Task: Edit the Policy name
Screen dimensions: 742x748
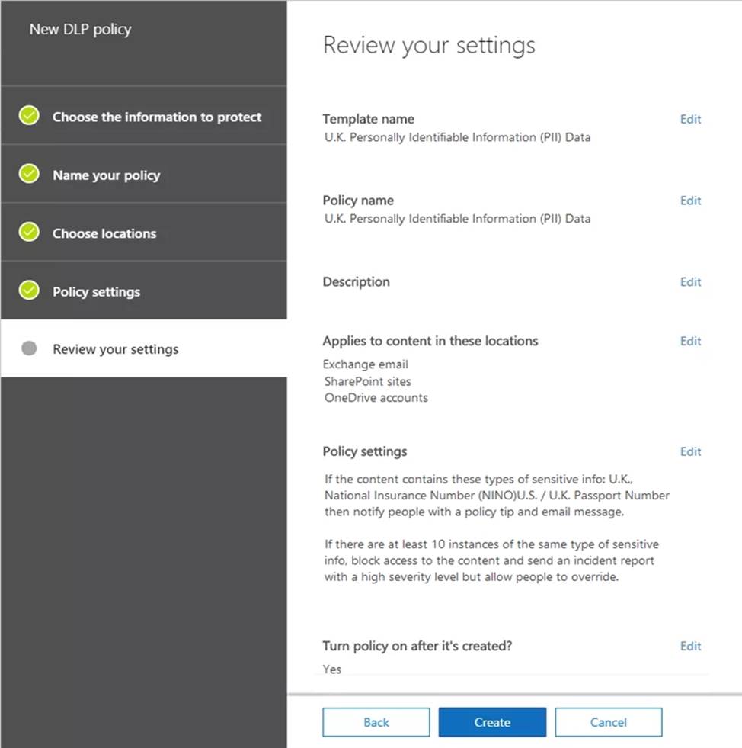Action: click(x=690, y=201)
